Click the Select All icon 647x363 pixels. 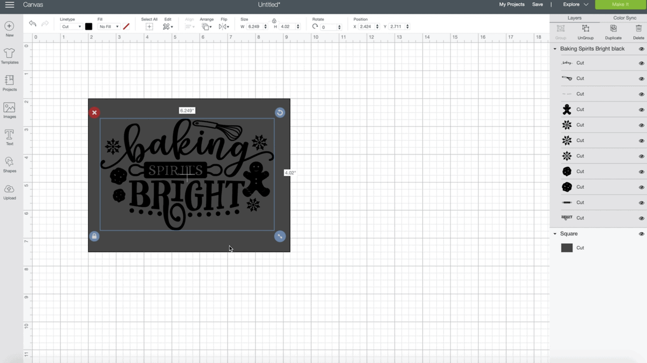coord(149,26)
